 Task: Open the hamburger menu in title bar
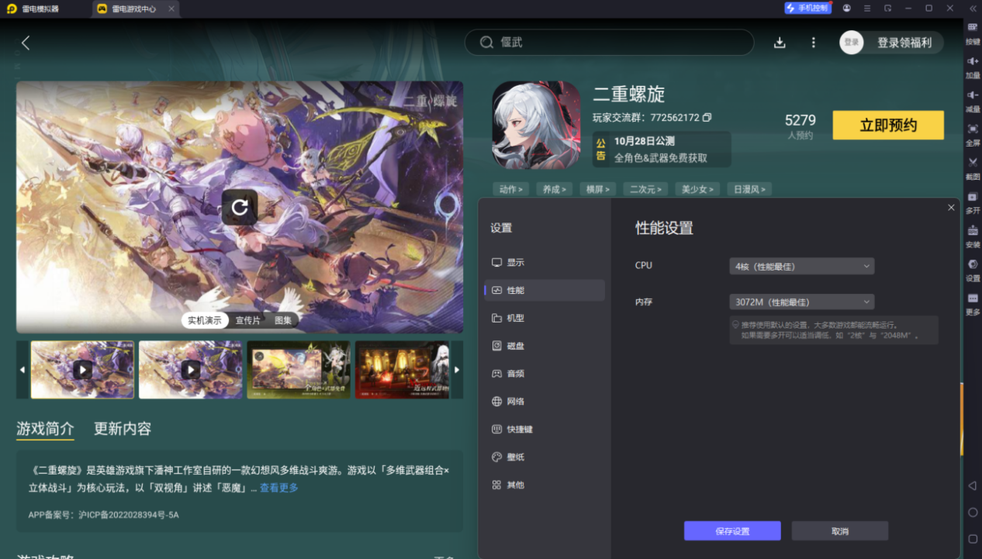click(x=867, y=9)
